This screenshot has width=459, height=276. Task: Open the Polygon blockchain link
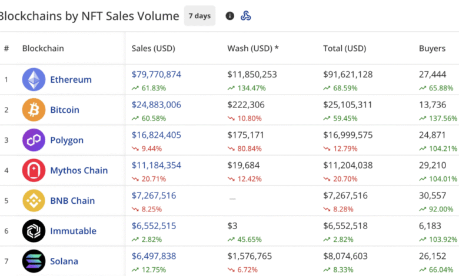66,140
